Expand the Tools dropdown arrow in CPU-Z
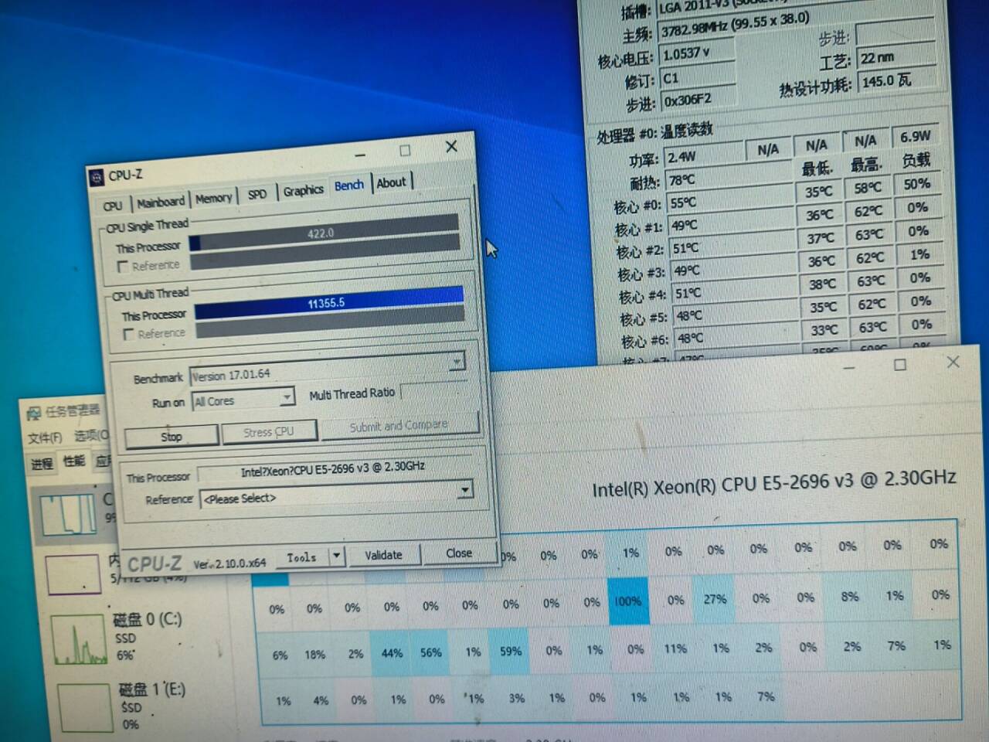989x742 pixels. tap(336, 556)
